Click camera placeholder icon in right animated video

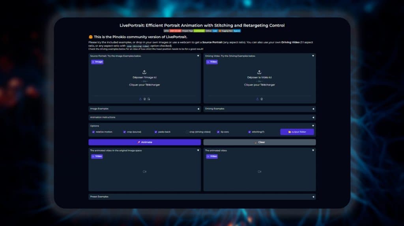point(259,172)
